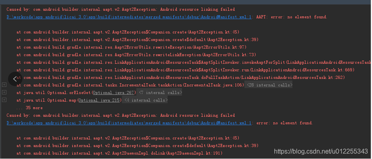Select first 'Android resource linking failed' line
372x159 pixels.
[120, 10]
